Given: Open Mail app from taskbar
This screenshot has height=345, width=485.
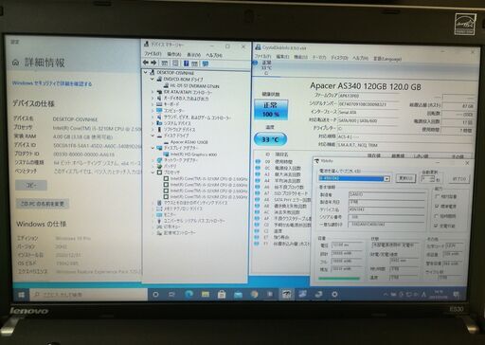Looking at the screenshot, I should point(238,295).
